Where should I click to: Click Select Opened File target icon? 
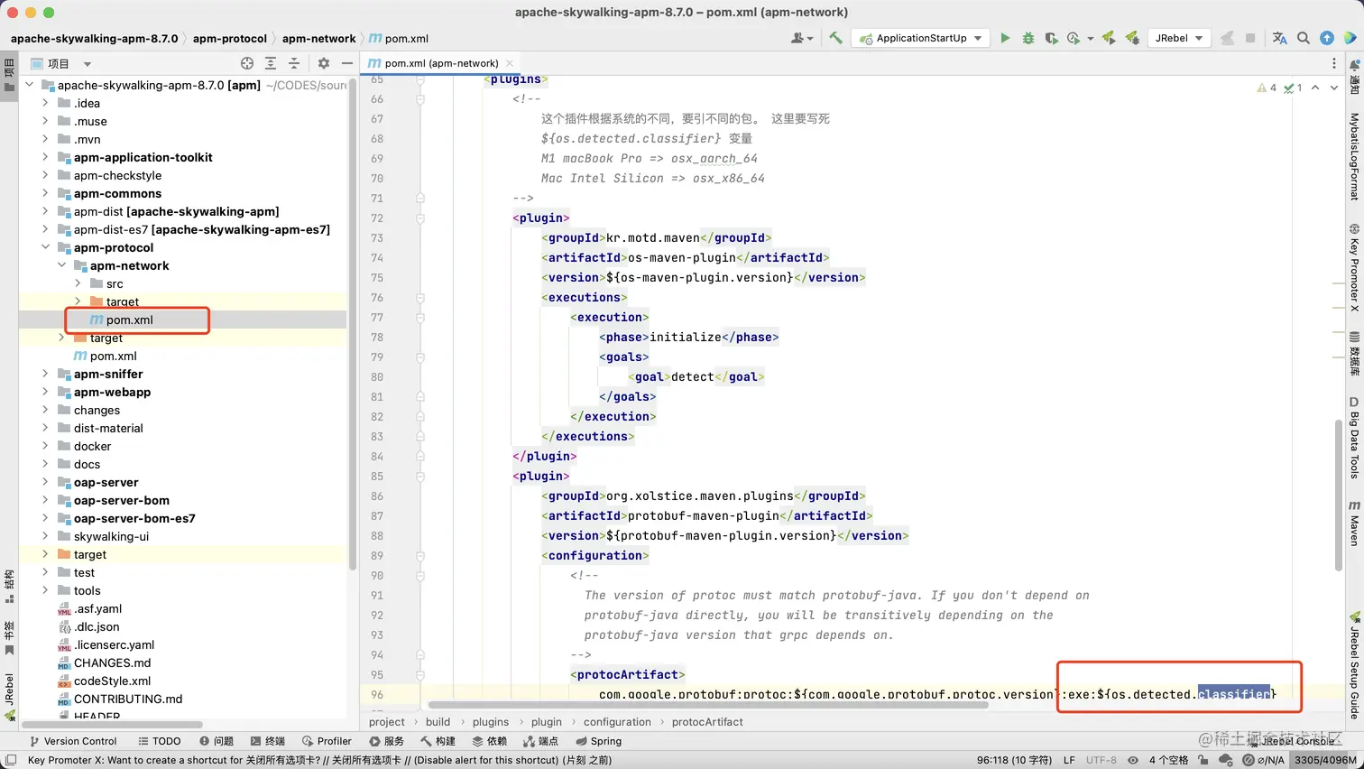pos(247,63)
